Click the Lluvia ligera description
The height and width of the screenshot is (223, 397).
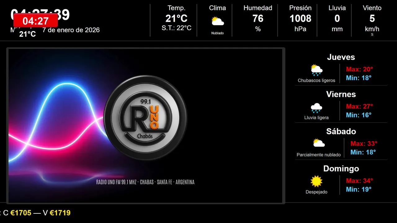pos(316,118)
